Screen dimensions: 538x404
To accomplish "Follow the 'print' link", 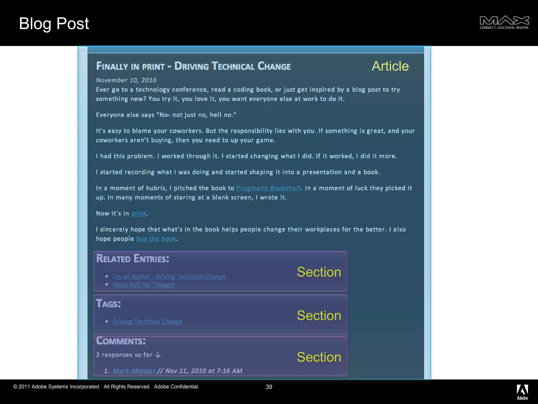I will click(x=138, y=213).
